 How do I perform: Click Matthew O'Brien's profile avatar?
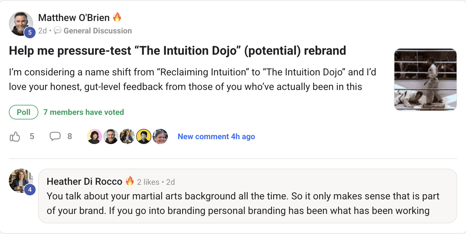[x=20, y=23]
